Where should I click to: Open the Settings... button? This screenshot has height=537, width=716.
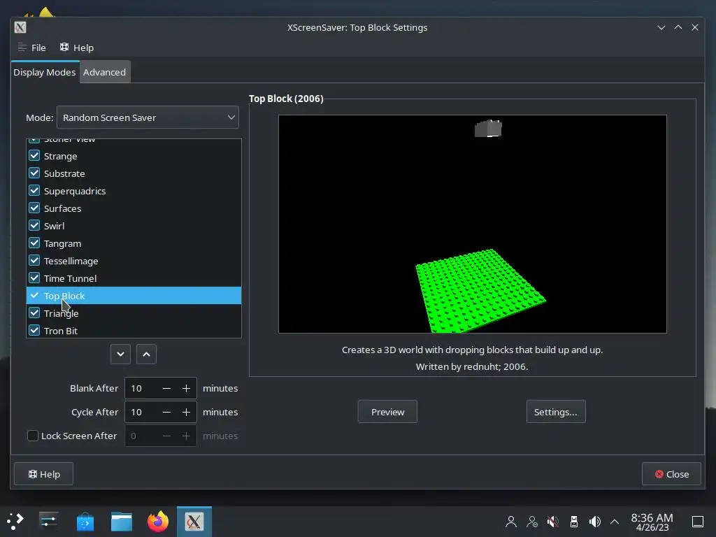coord(556,411)
